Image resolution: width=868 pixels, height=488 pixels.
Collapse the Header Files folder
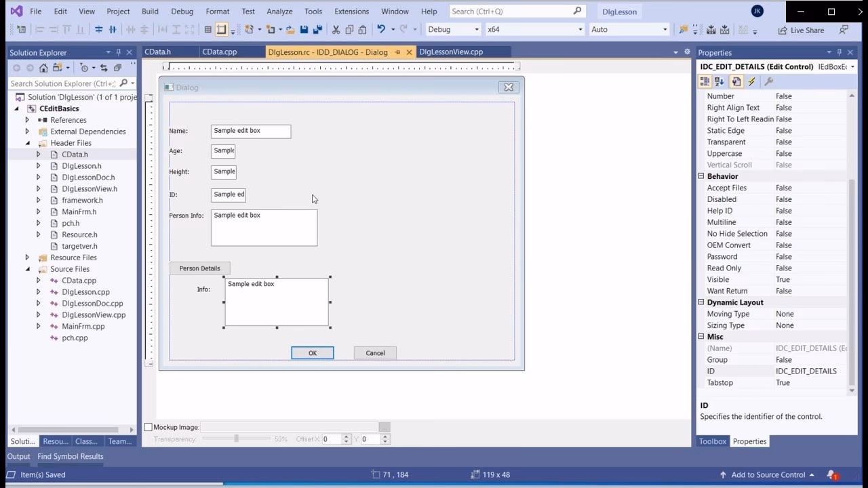click(x=28, y=143)
